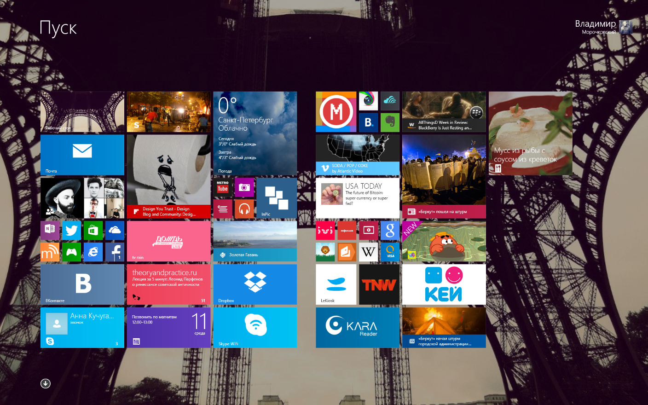This screenshot has width=648, height=405.
Task: Open the TNW tile
Action: [379, 284]
